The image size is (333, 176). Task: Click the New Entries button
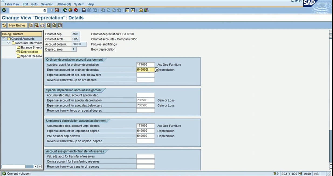tap(17, 25)
